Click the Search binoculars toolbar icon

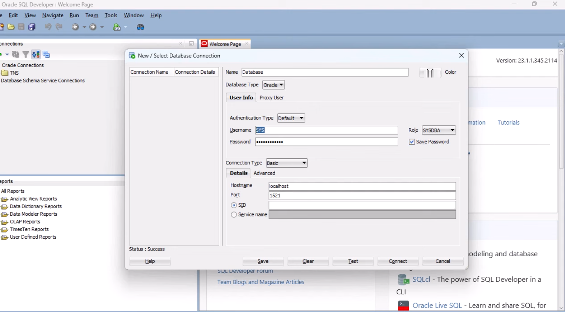(x=140, y=27)
